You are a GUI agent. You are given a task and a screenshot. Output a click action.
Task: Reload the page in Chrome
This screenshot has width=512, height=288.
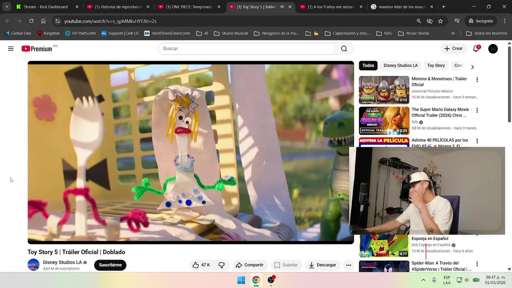(31, 21)
